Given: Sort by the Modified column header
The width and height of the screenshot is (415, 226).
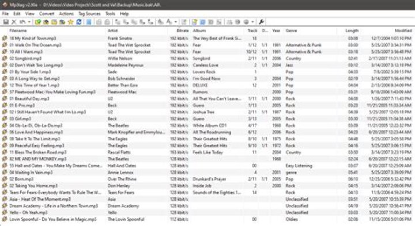Looking at the screenshot, I should (x=403, y=30).
